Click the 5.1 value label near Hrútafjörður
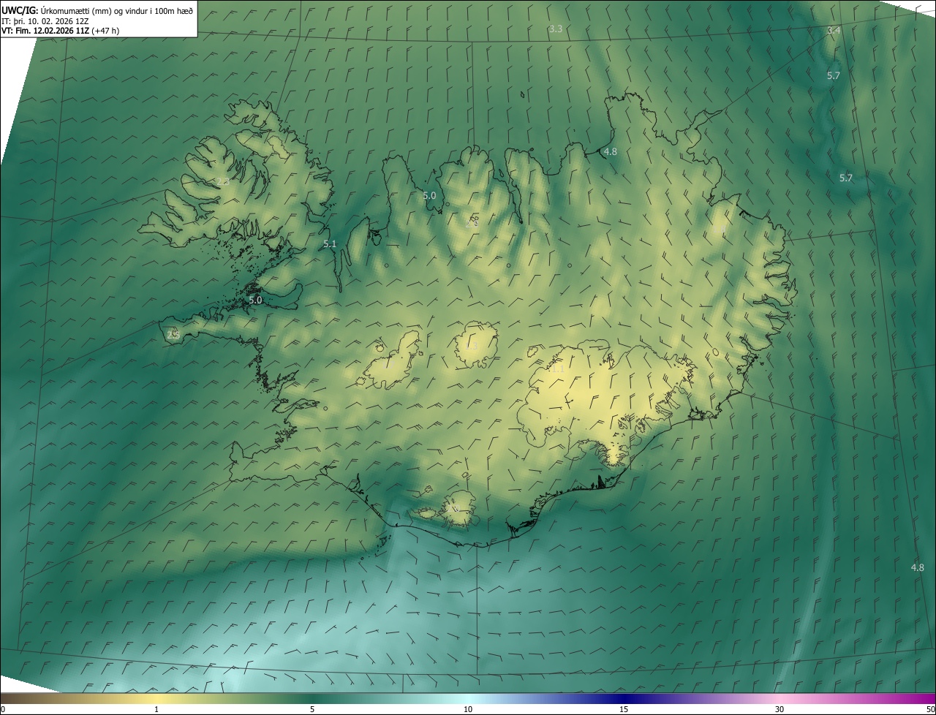 pos(330,244)
